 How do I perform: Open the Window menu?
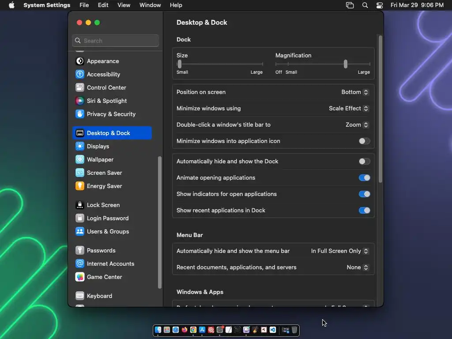[150, 5]
